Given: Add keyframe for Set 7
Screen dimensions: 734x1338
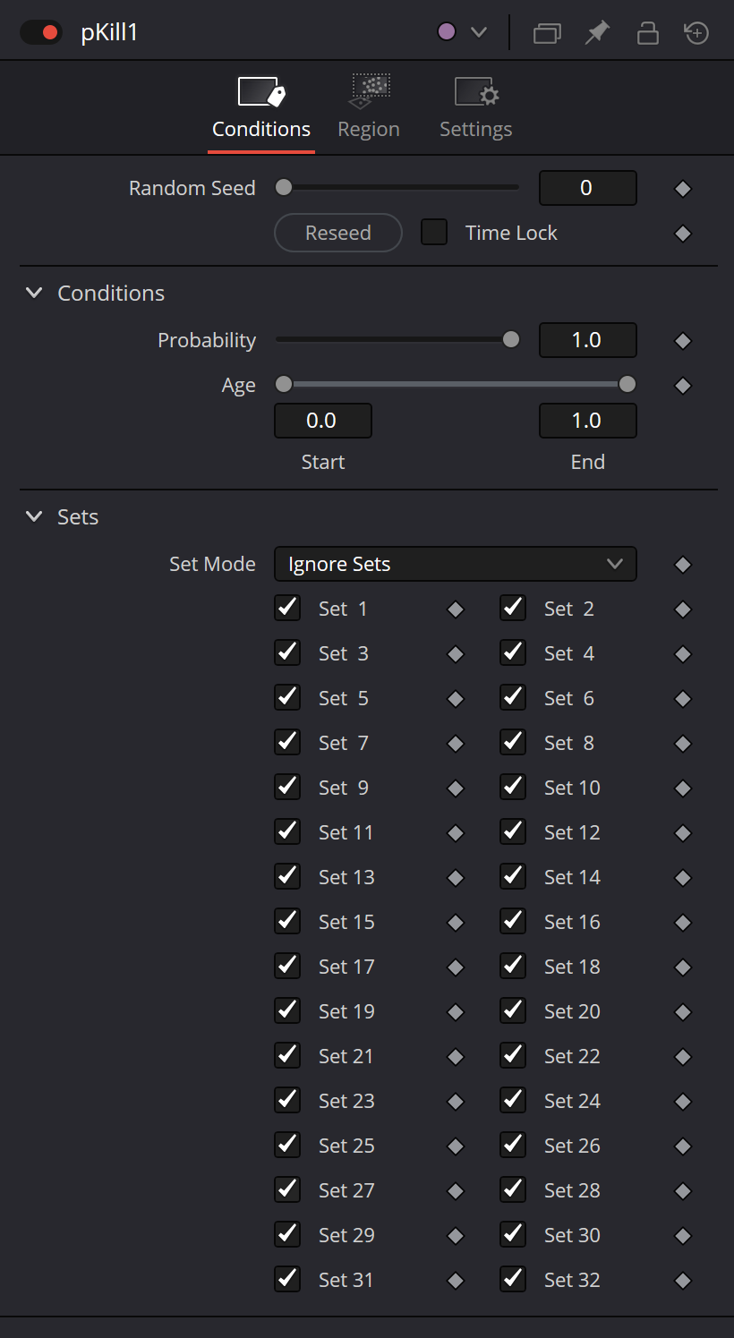Looking at the screenshot, I should 456,744.
